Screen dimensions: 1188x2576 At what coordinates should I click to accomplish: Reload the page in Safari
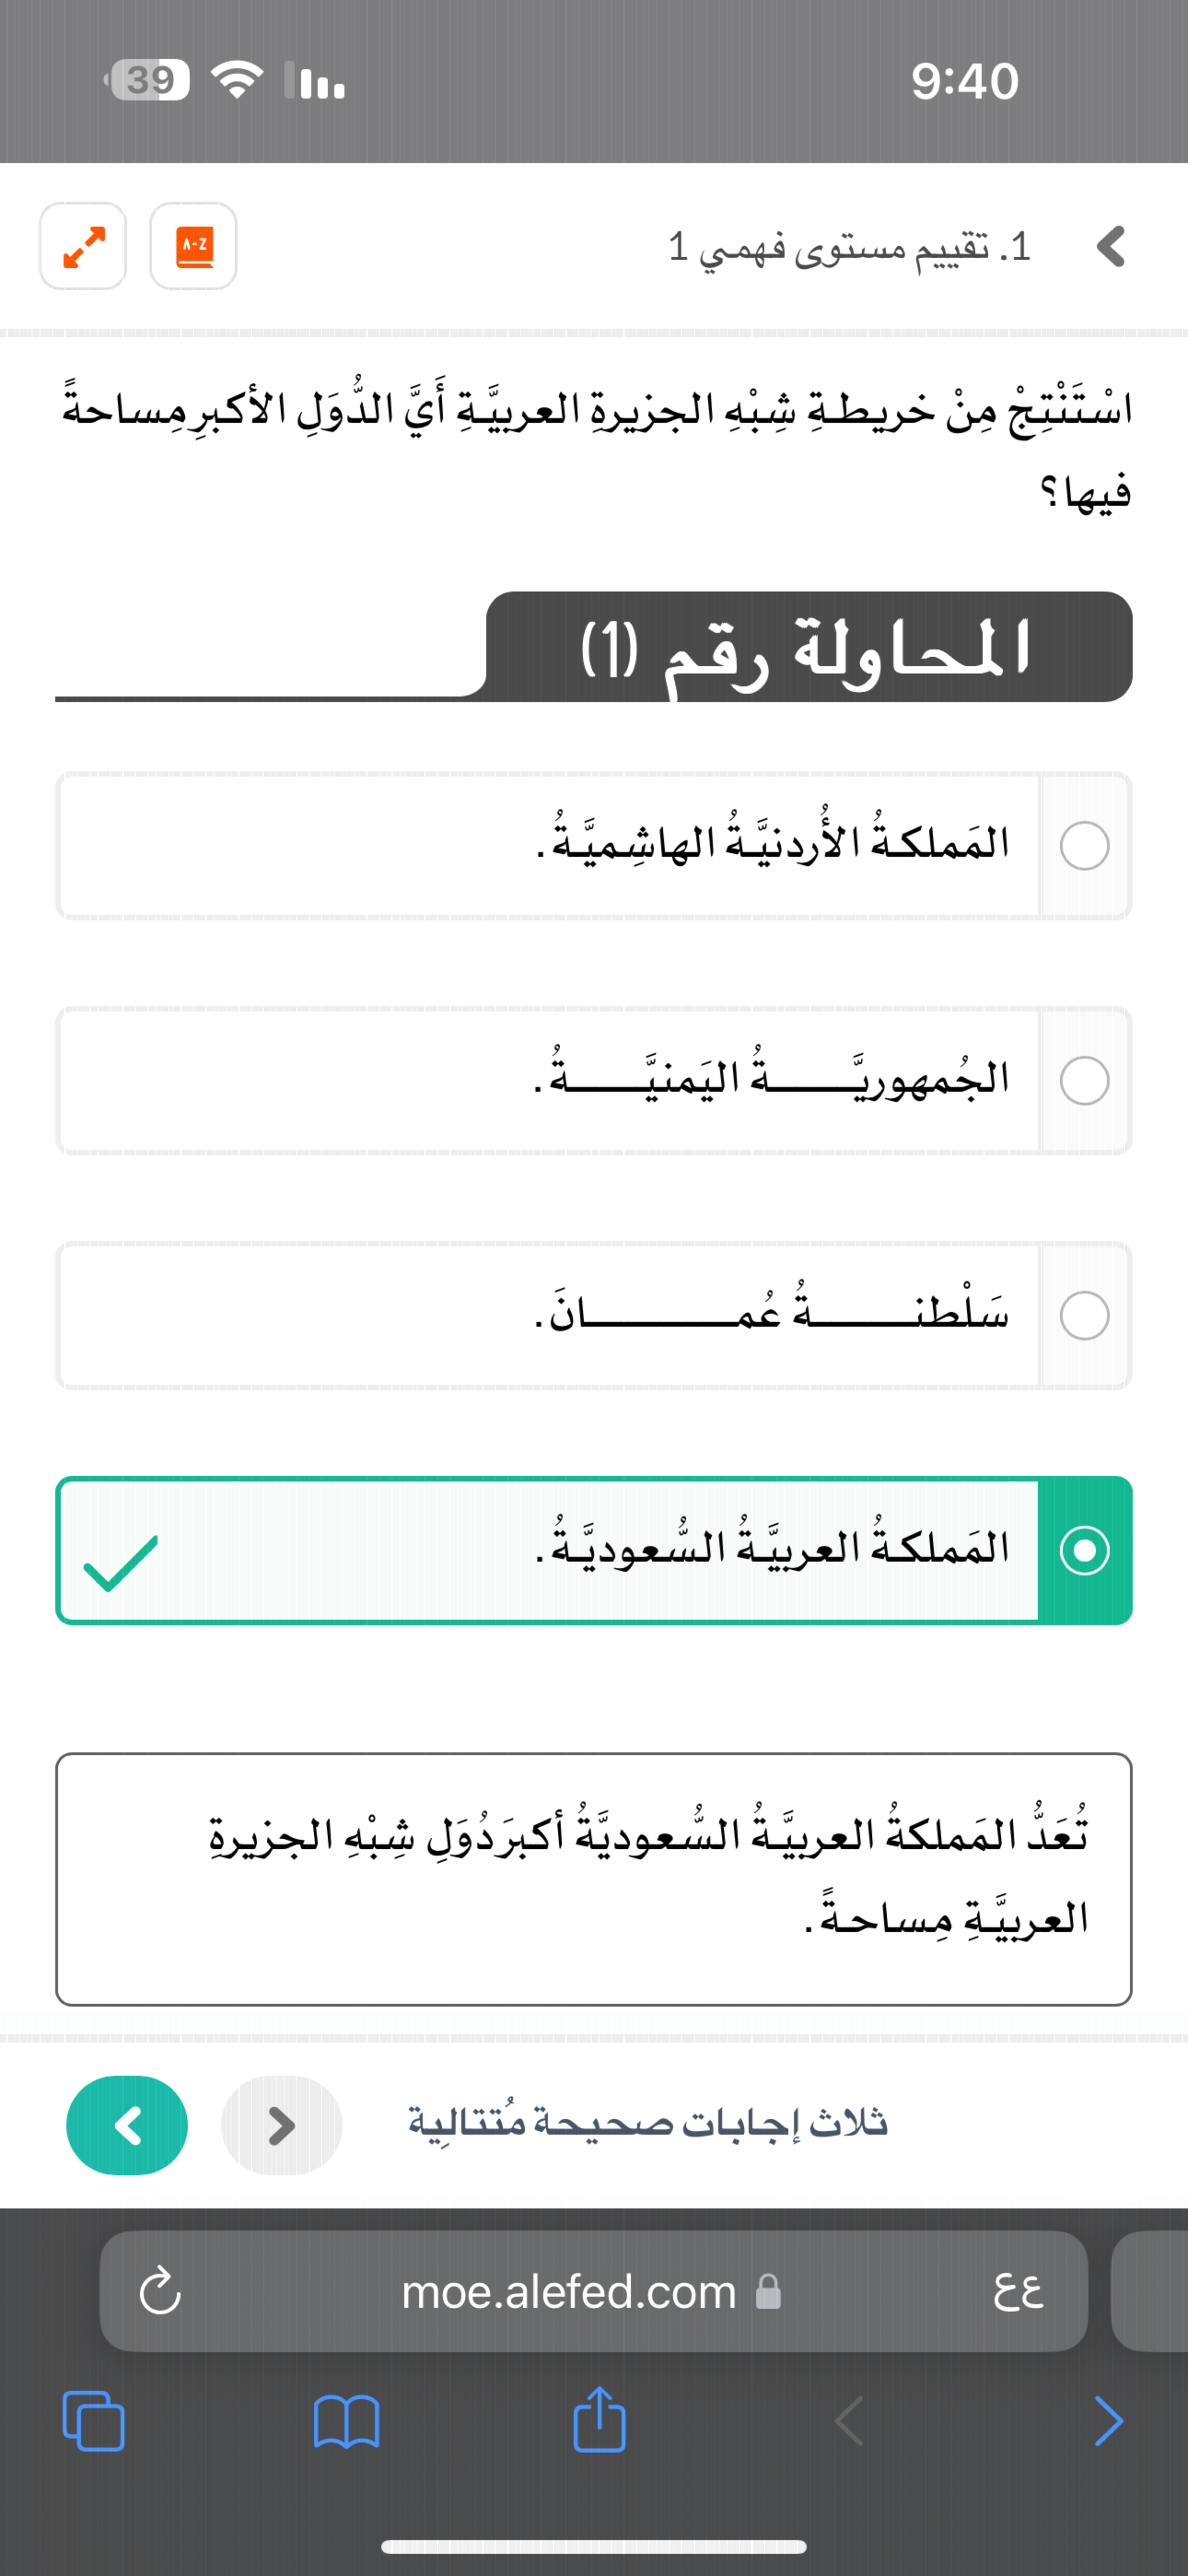(160, 2291)
